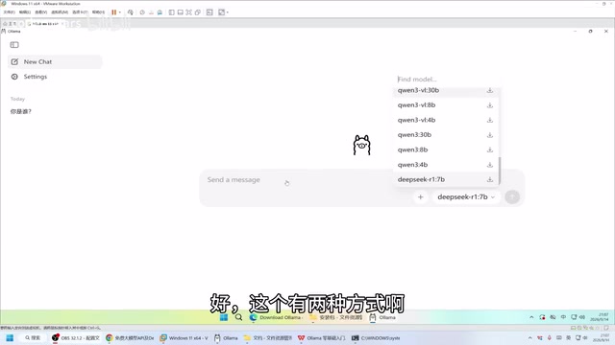Select qwen3:4b in model list
This screenshot has height=345, width=615.
pyautogui.click(x=446, y=165)
